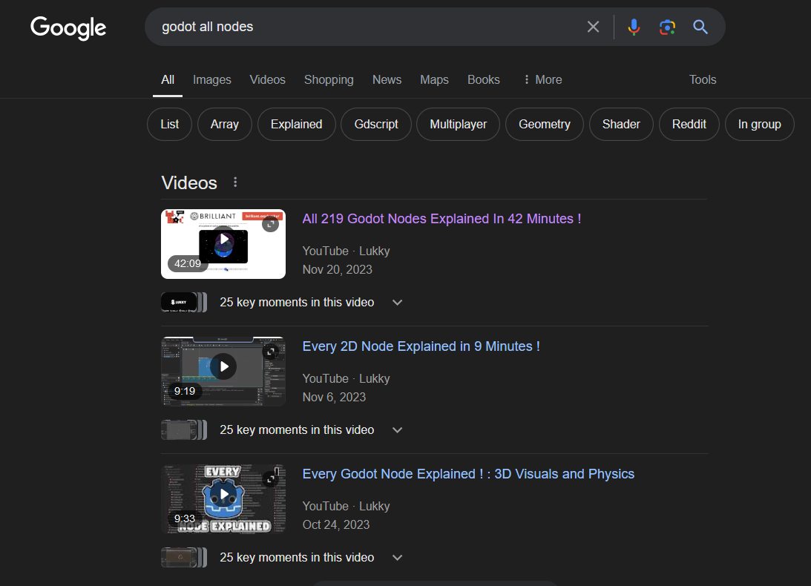
Task: Expand key moments for Every 2D Node video
Action: [397, 430]
